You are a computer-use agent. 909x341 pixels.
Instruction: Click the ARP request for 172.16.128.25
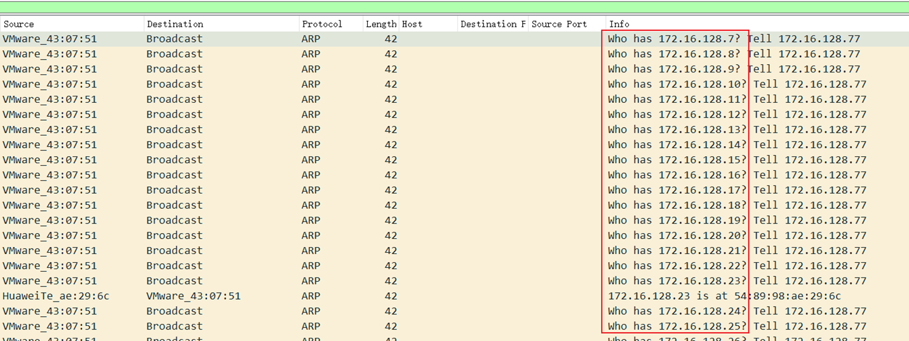tap(677, 326)
